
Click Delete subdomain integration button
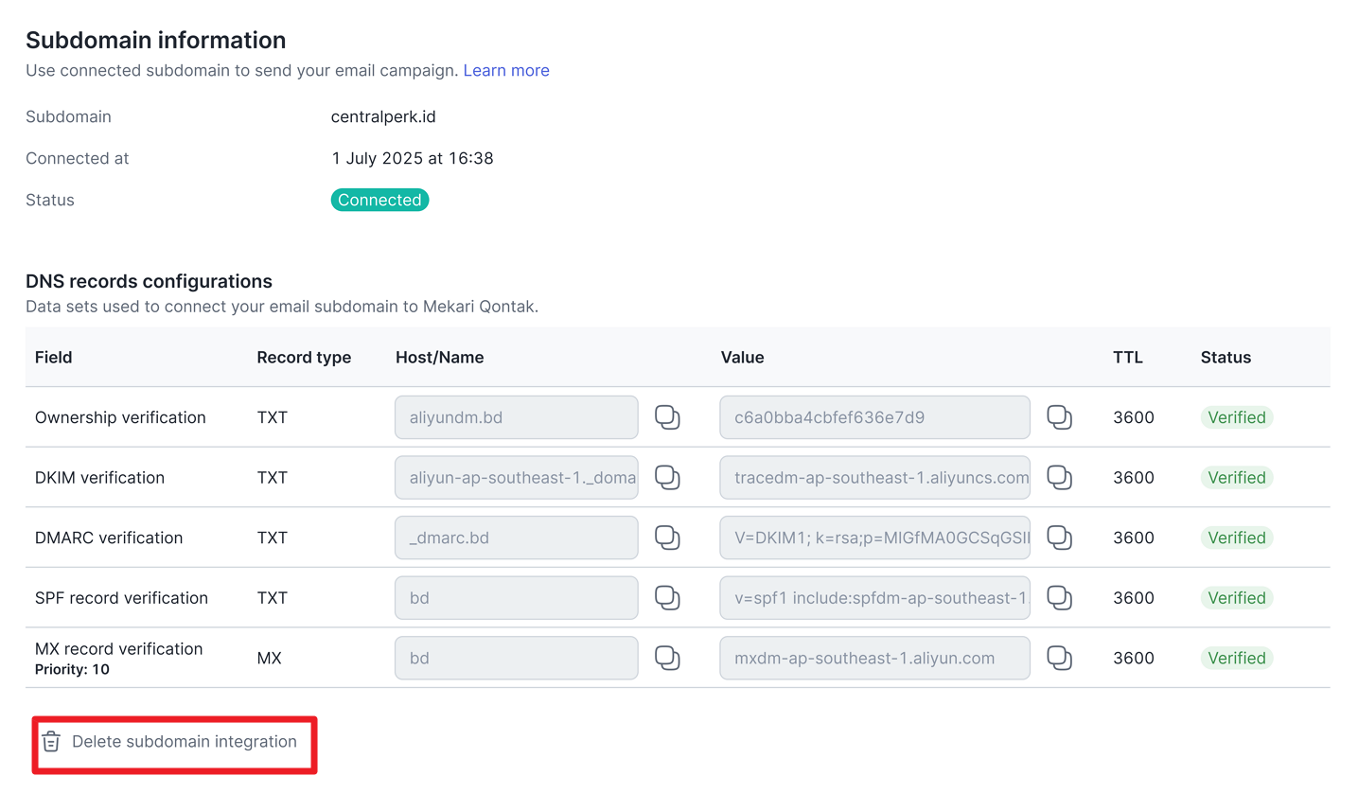point(184,742)
